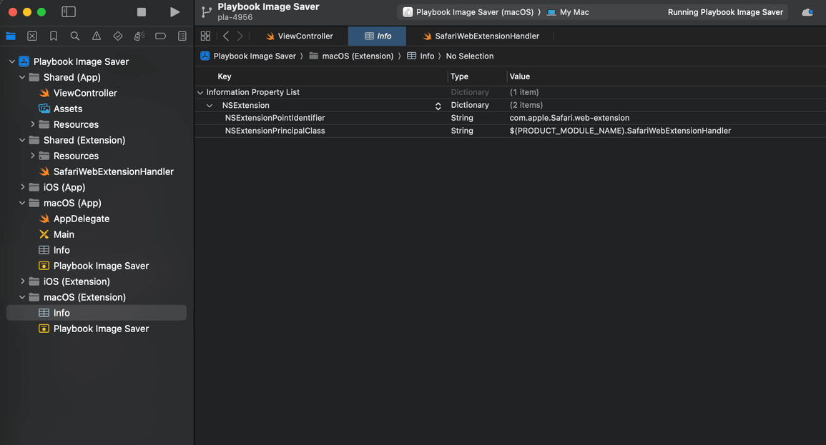Open the Report navigator

coord(182,36)
